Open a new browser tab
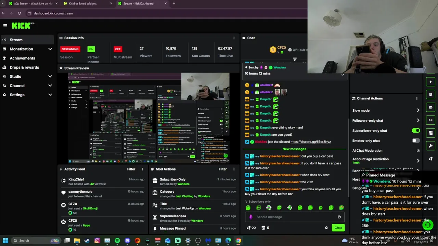 click(174, 3)
